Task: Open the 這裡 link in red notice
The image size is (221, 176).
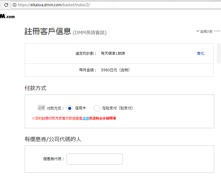Action: tap(85, 118)
